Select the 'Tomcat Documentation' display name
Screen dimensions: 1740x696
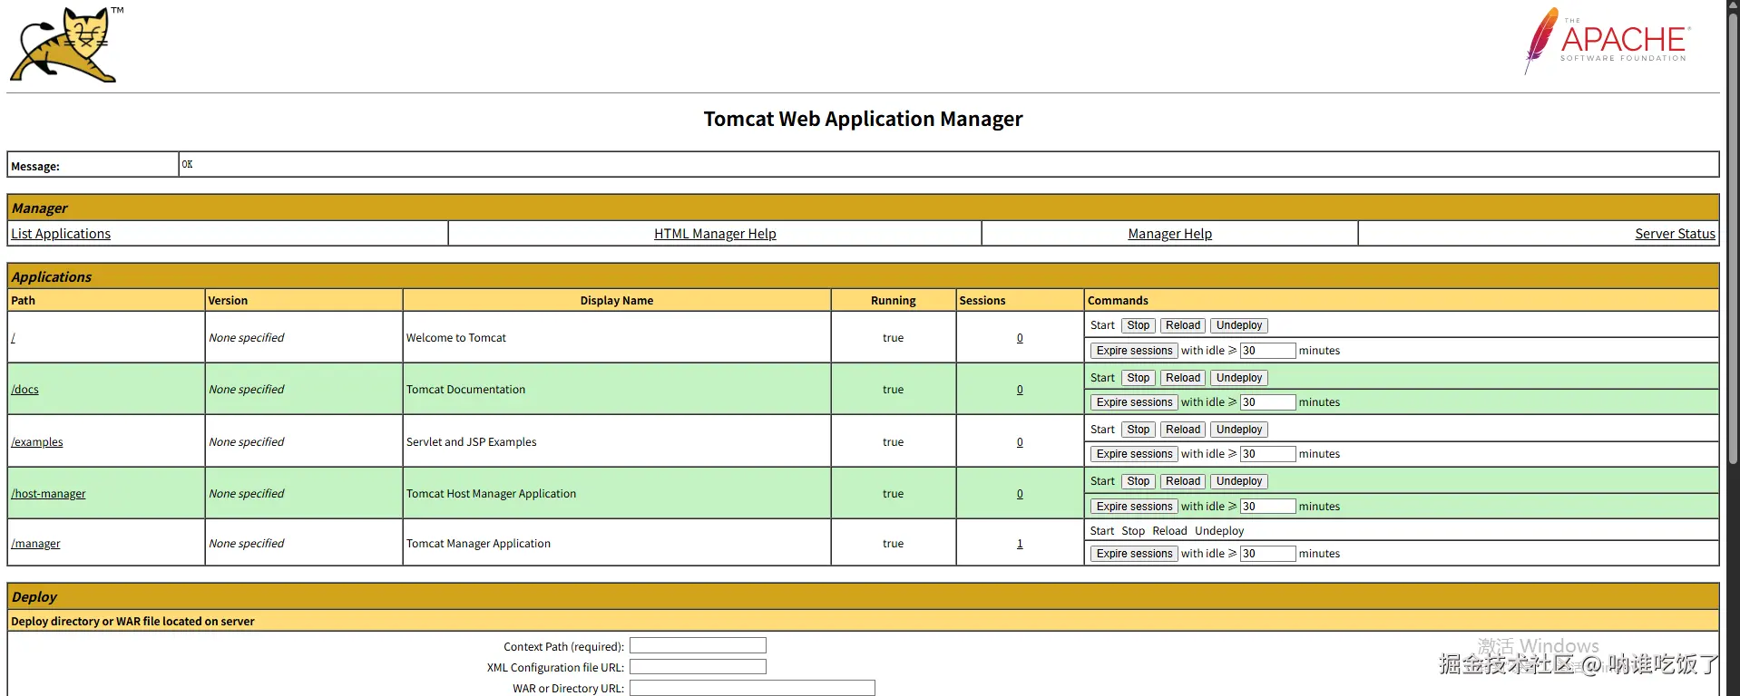(x=465, y=390)
